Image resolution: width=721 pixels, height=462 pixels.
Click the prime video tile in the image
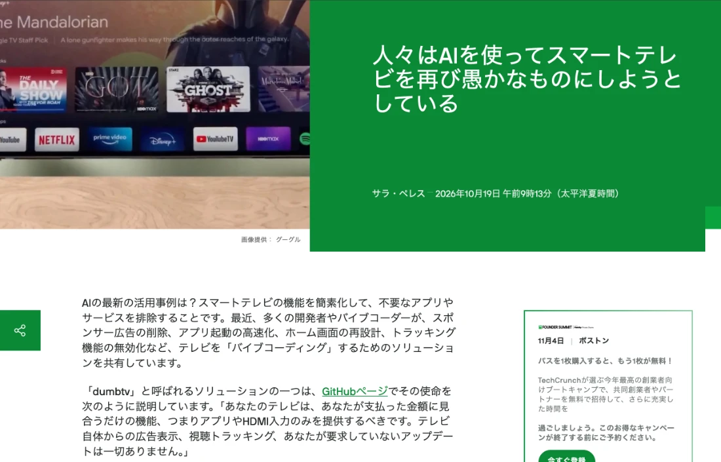tap(110, 139)
